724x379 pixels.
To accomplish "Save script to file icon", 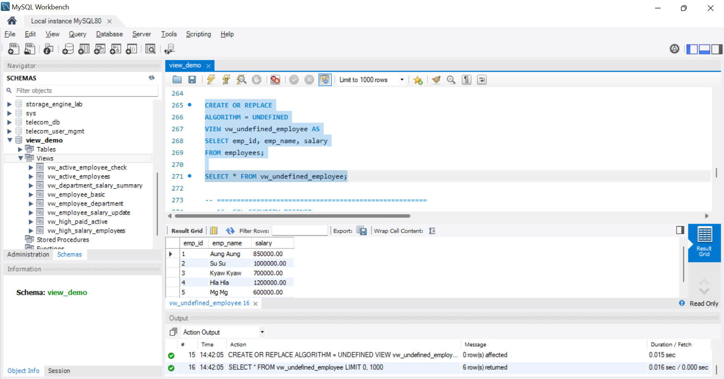I will tap(192, 80).
